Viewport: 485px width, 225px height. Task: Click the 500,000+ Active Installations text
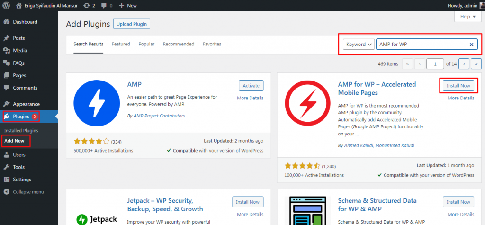tap(103, 151)
